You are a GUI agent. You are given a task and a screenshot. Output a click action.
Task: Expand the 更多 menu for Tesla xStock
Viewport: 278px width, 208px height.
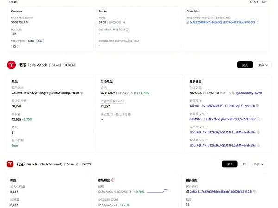click(263, 65)
